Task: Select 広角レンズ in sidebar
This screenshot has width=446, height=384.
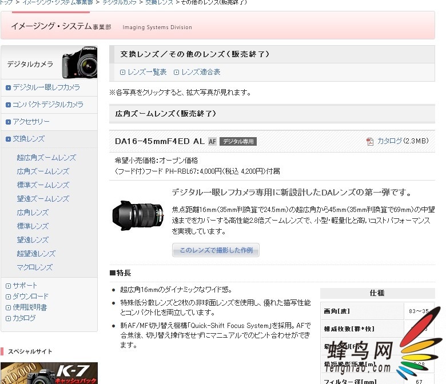Action: [x=33, y=213]
